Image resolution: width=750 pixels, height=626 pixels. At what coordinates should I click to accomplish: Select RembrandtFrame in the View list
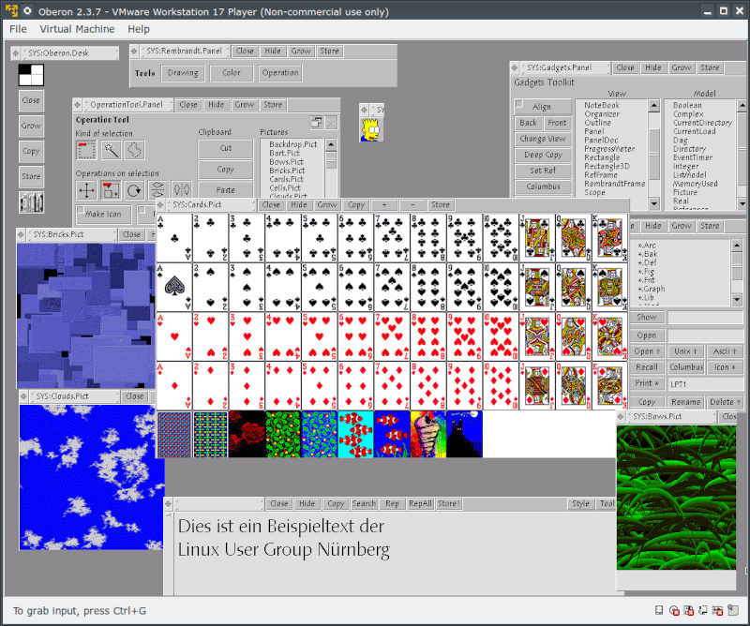point(615,184)
